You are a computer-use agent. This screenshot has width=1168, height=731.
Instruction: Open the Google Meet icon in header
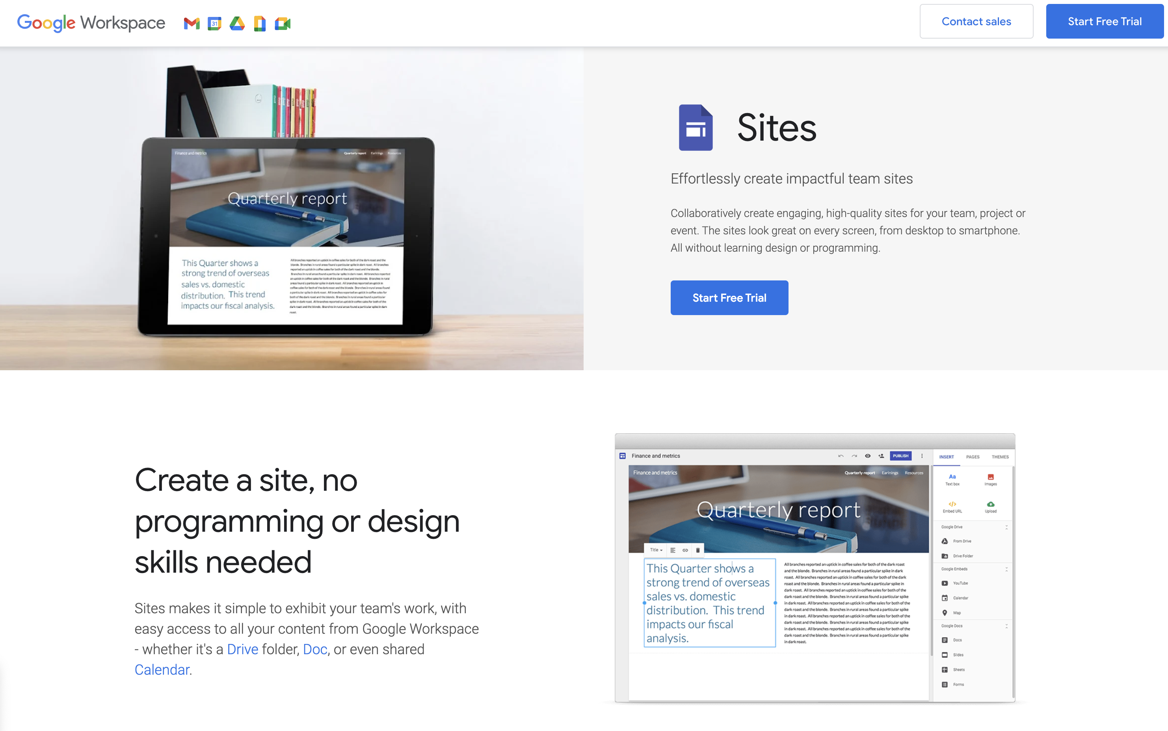tap(283, 23)
